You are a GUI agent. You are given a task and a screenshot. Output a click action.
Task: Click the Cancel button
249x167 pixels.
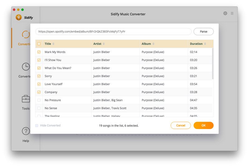tap(181, 125)
